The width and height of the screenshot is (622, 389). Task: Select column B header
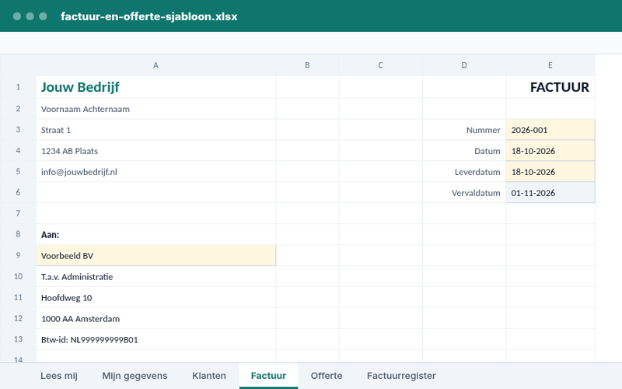pos(307,65)
